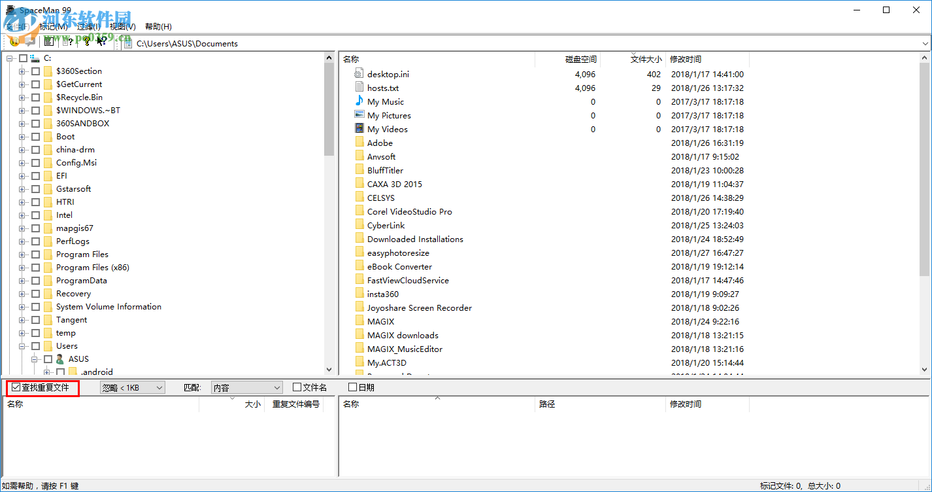
Task: Select the My Music note icon
Action: click(x=359, y=101)
